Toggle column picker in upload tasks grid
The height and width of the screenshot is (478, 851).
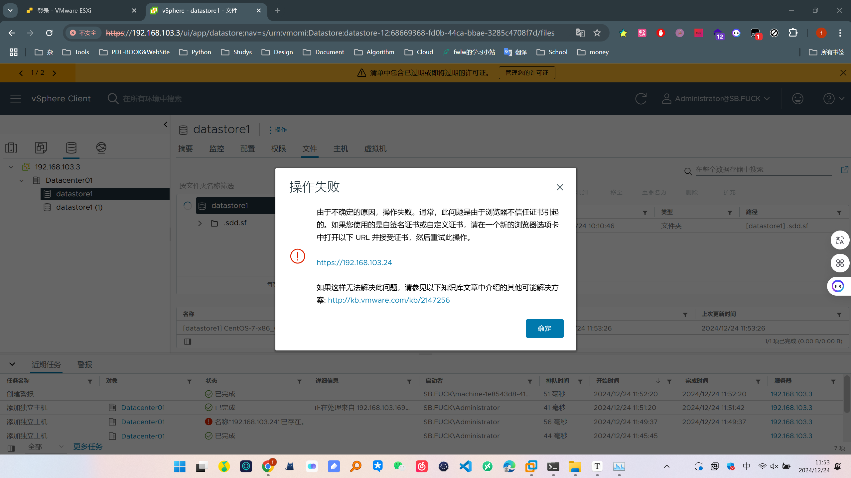(x=188, y=341)
